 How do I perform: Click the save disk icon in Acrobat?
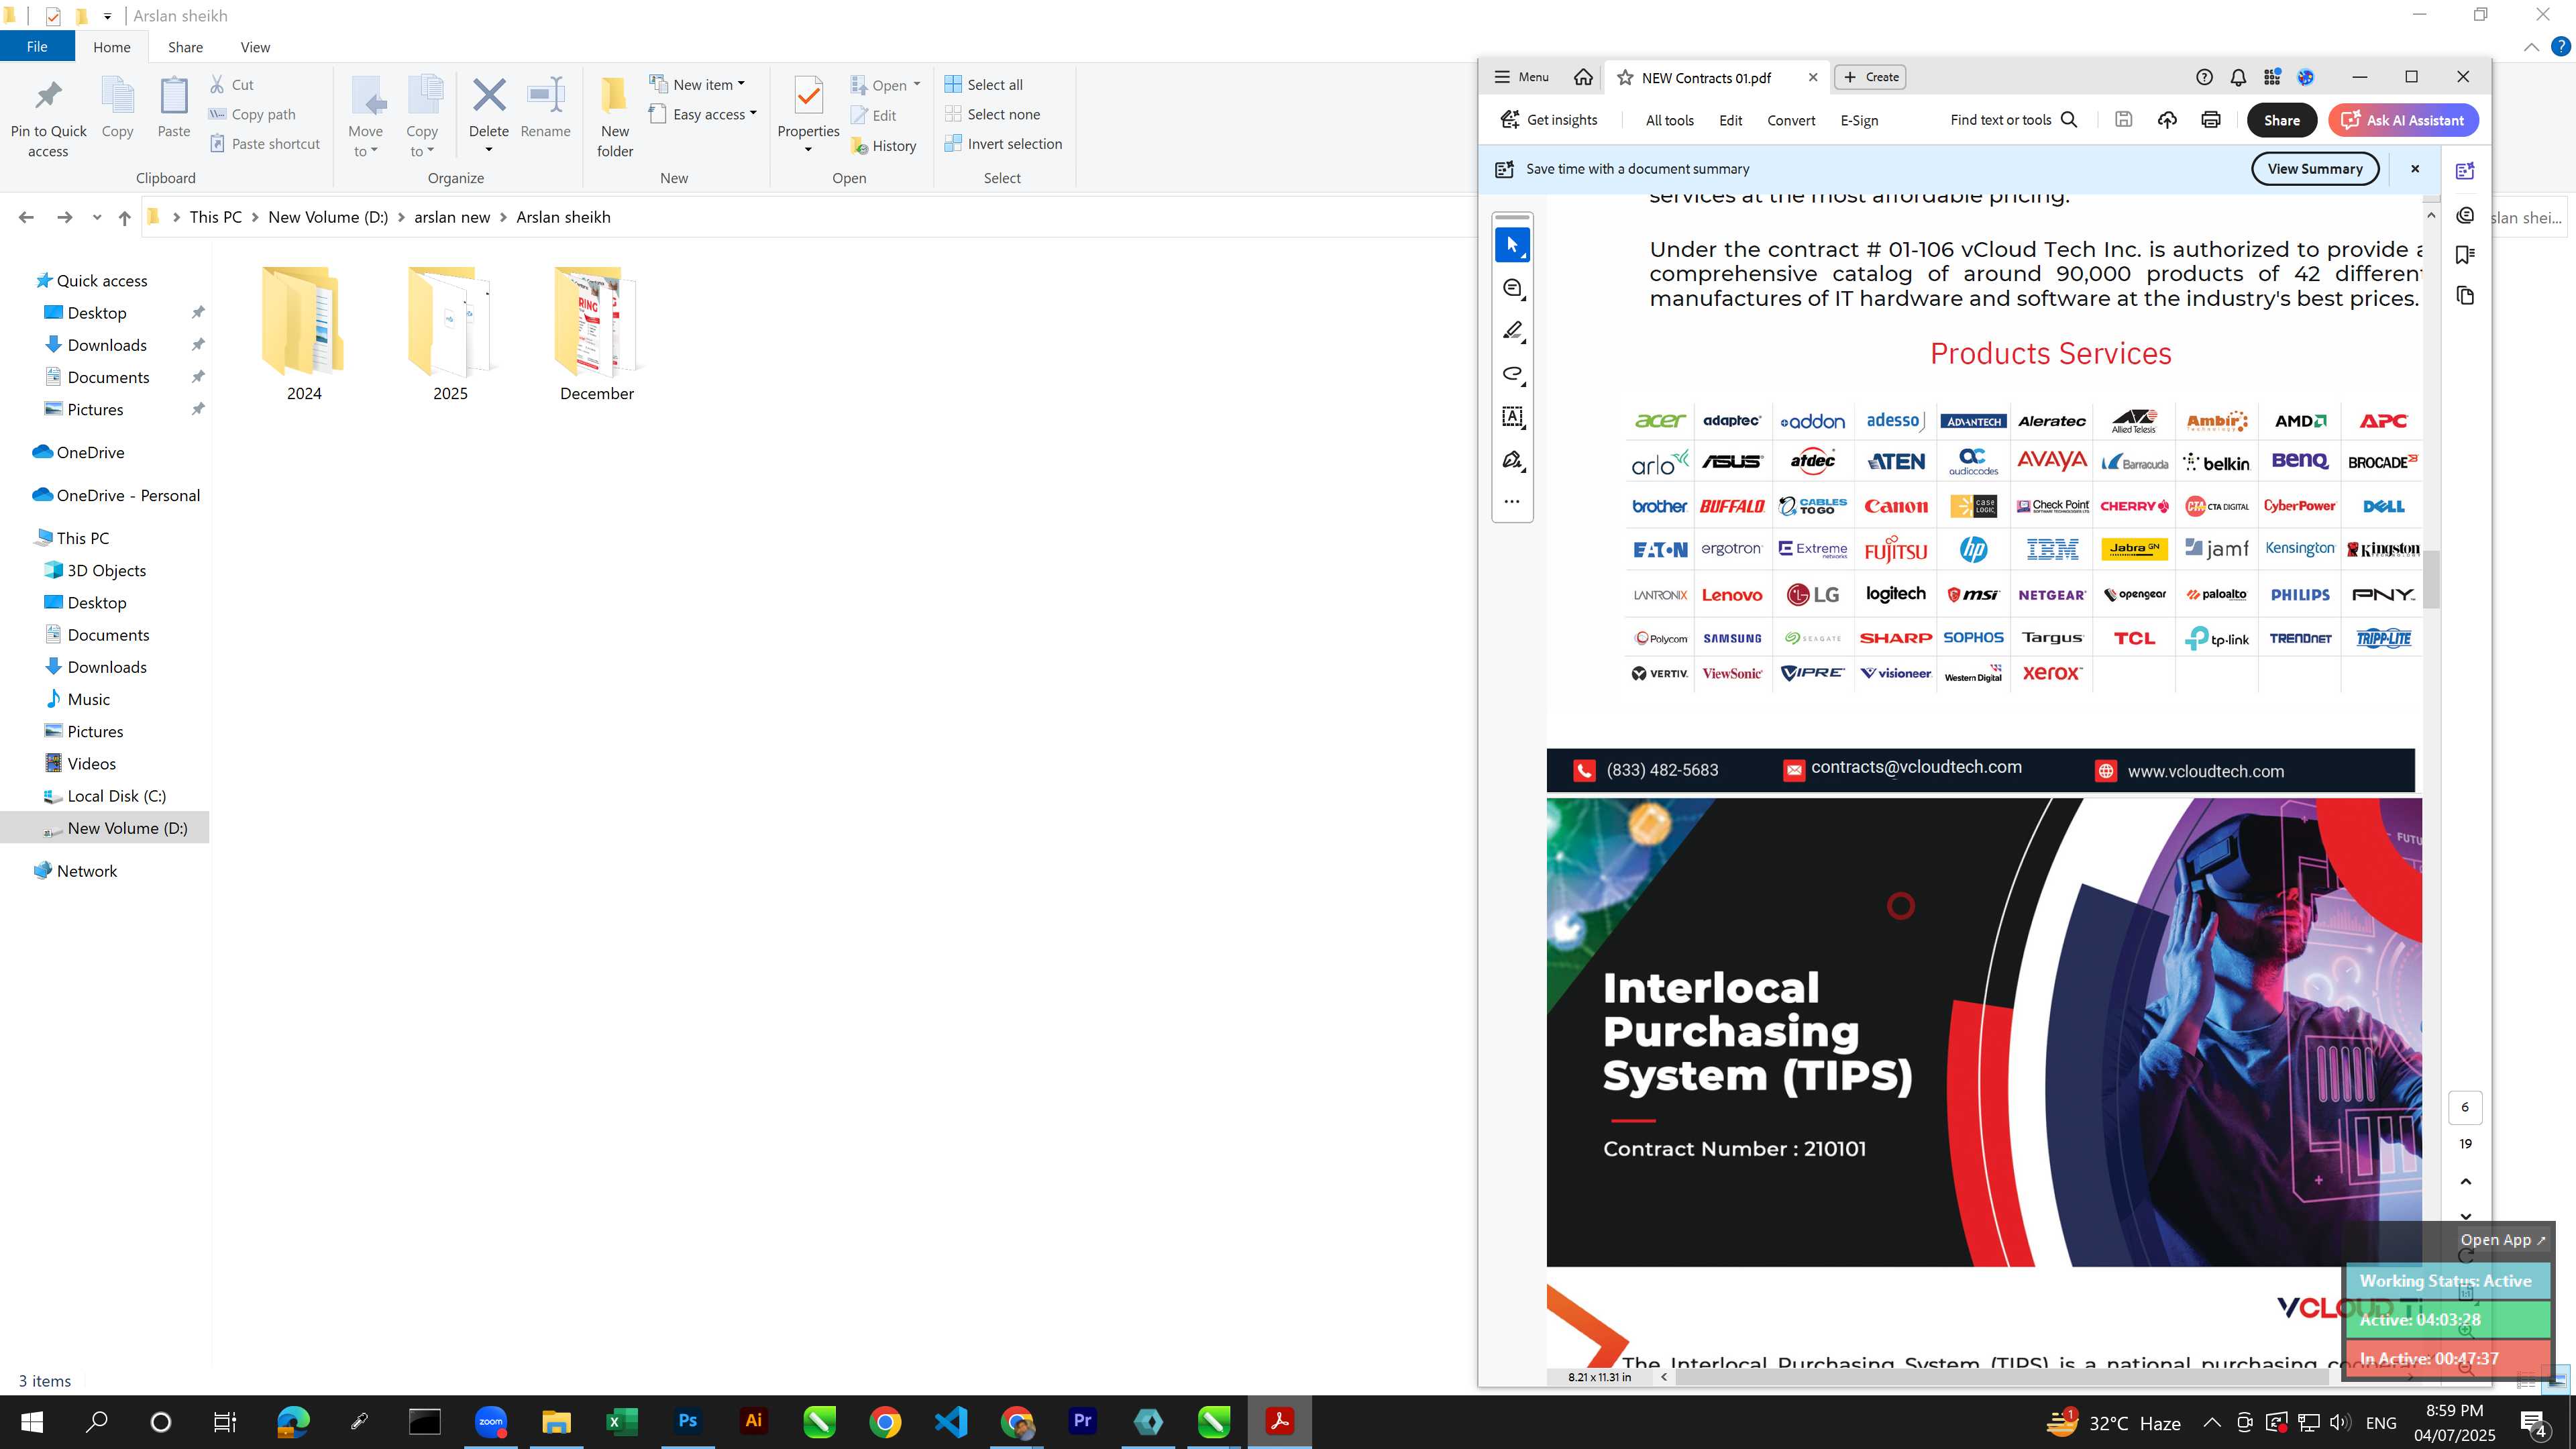[2123, 120]
